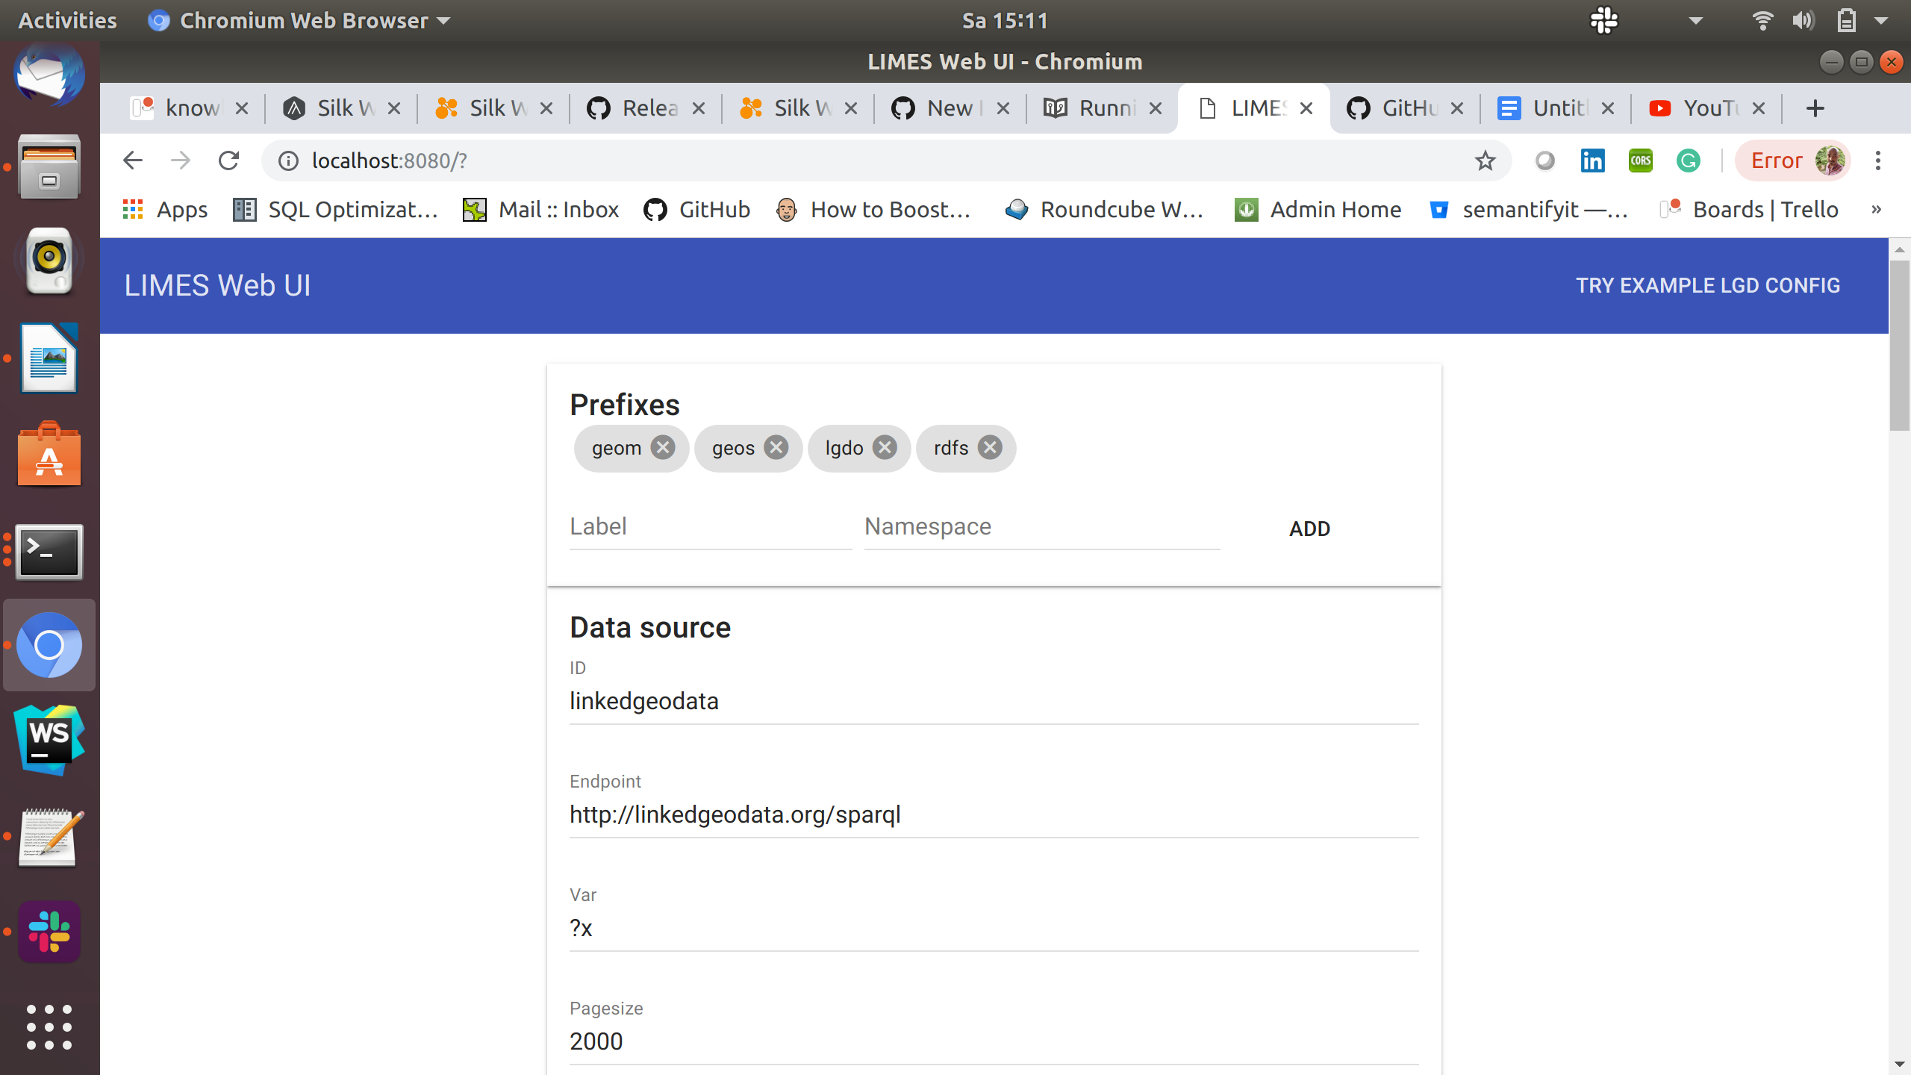1911x1075 pixels.
Task: Open the GitHub bookmark
Action: point(696,210)
